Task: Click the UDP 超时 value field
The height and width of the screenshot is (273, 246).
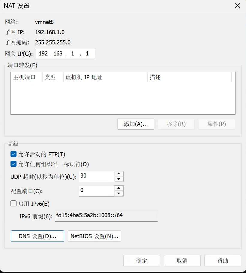Action: pos(97,176)
